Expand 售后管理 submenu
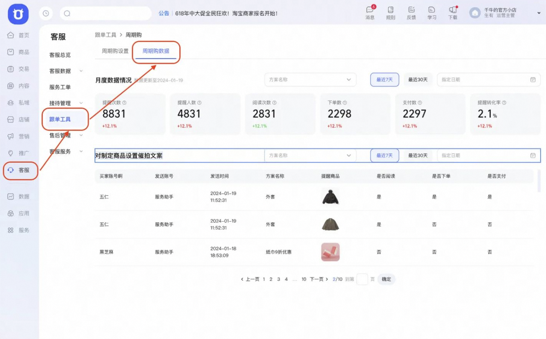546x339 pixels. point(81,135)
